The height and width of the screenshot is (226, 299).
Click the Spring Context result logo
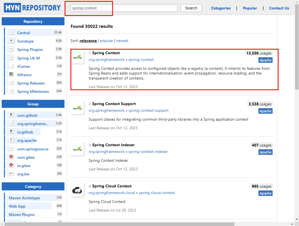click(x=78, y=57)
